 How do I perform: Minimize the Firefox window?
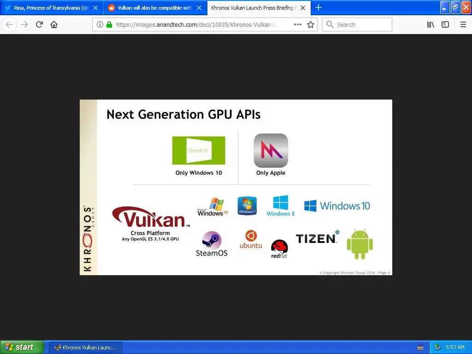pos(445,7)
